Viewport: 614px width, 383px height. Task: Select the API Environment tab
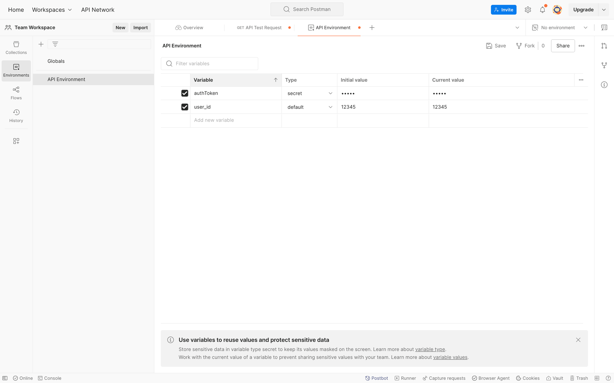point(329,27)
